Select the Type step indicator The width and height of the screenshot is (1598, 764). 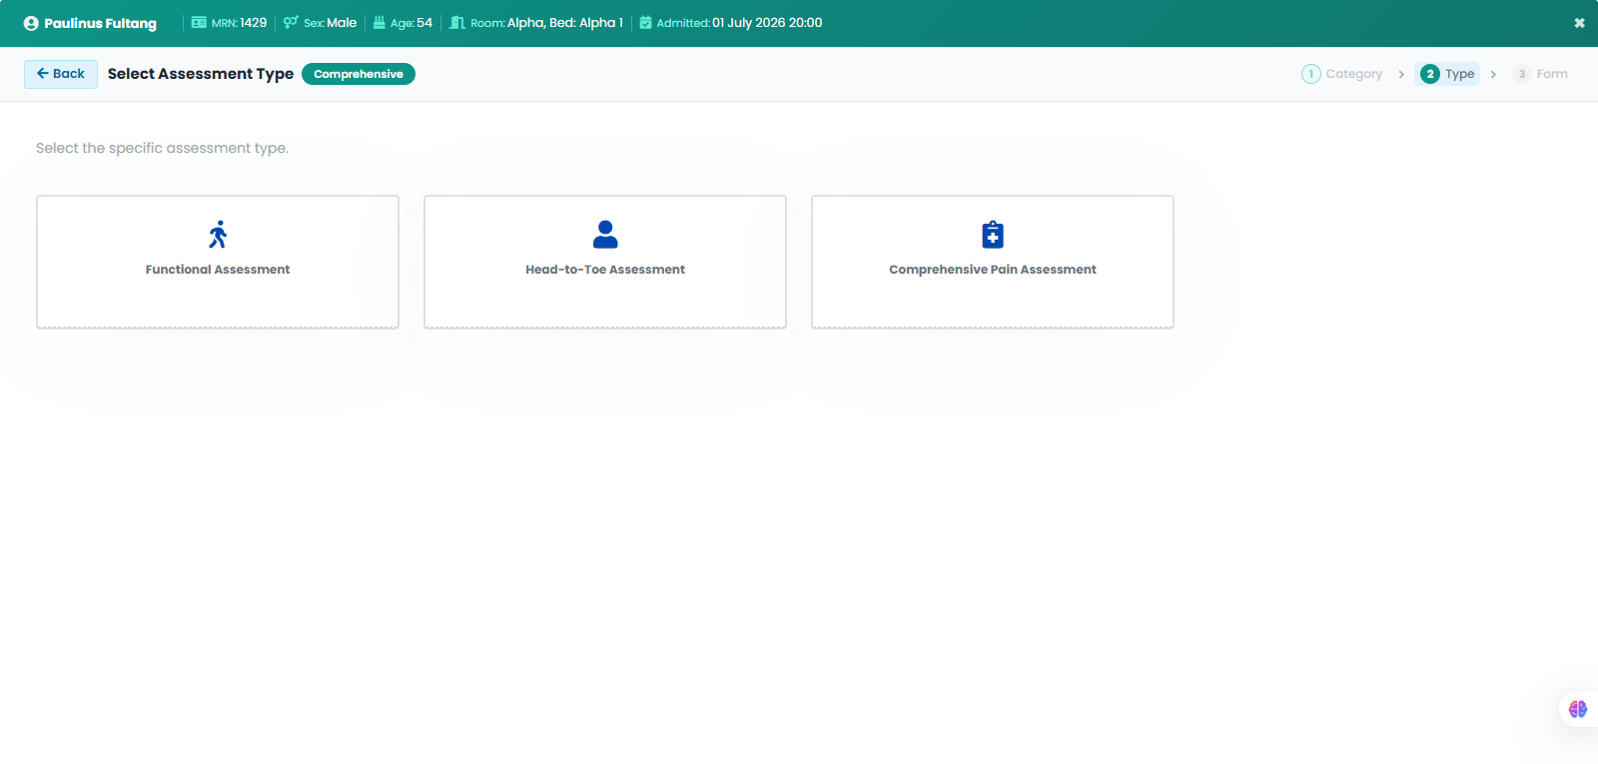click(x=1447, y=74)
